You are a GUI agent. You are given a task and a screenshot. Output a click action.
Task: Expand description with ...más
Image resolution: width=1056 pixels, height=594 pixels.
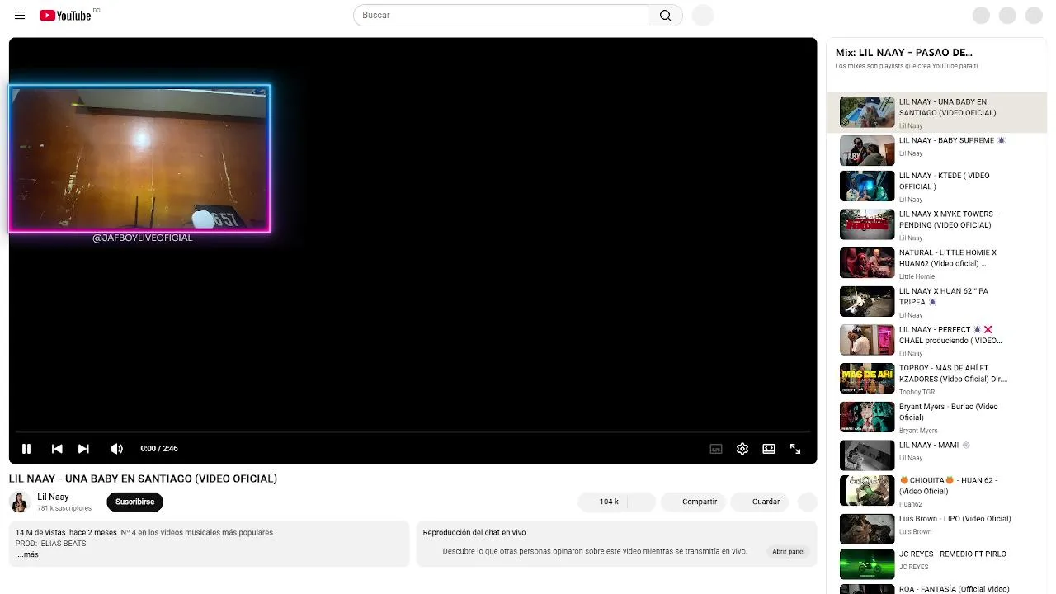coord(28,554)
